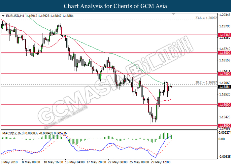
Task: Click the date label 10 May 16:00
Action: pos(53,162)
